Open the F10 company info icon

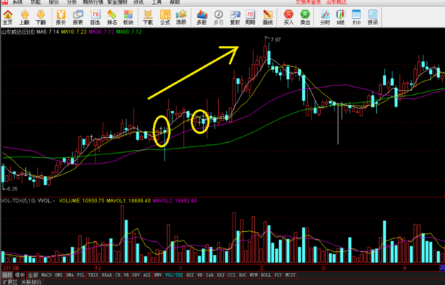[357, 17]
